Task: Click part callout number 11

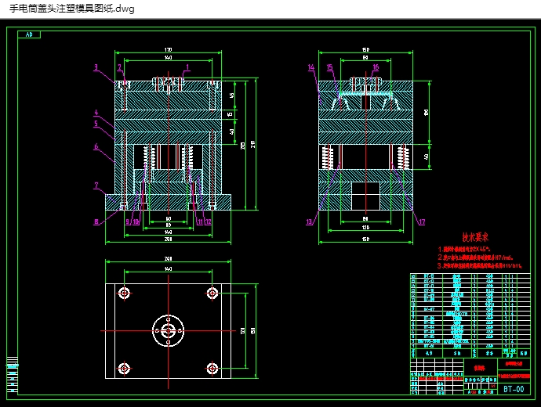Action: point(200,222)
